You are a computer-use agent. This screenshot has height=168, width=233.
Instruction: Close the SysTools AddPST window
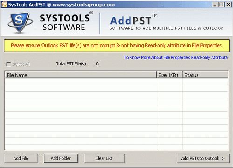pos(228,5)
